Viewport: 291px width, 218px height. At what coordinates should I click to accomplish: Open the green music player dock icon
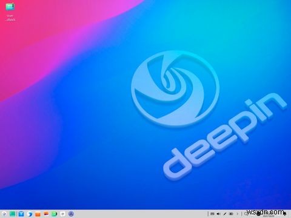pos(55,214)
